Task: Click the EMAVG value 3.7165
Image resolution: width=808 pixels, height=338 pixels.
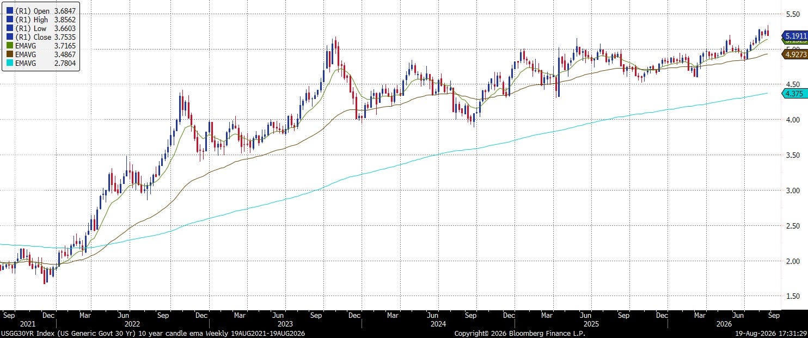Action: (65, 46)
